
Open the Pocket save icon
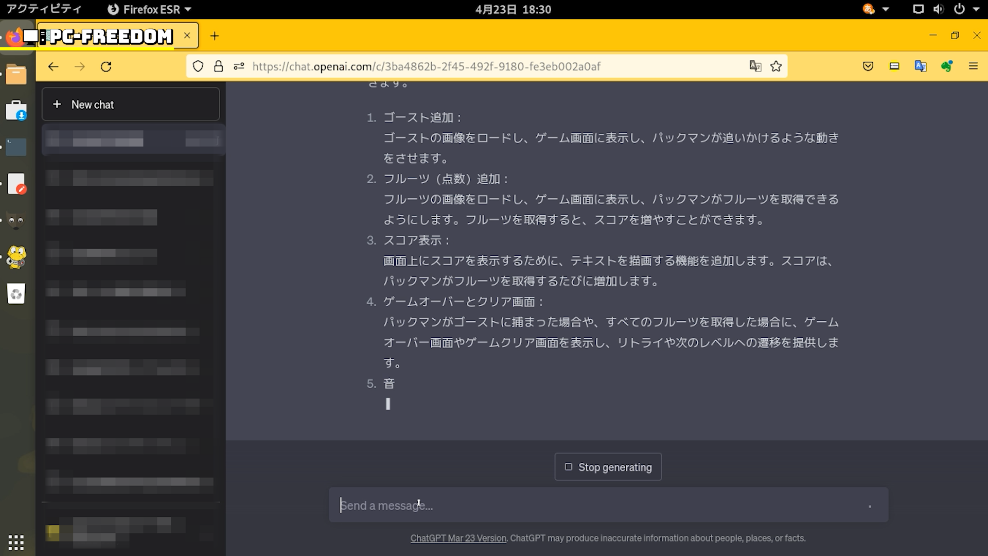tap(868, 66)
